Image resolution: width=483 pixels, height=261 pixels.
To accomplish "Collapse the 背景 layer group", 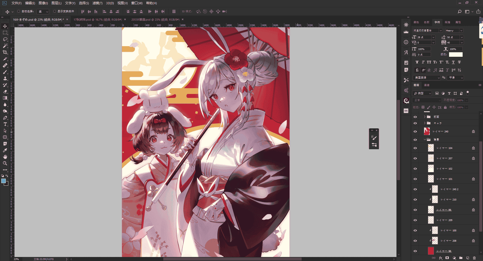I will (425, 139).
